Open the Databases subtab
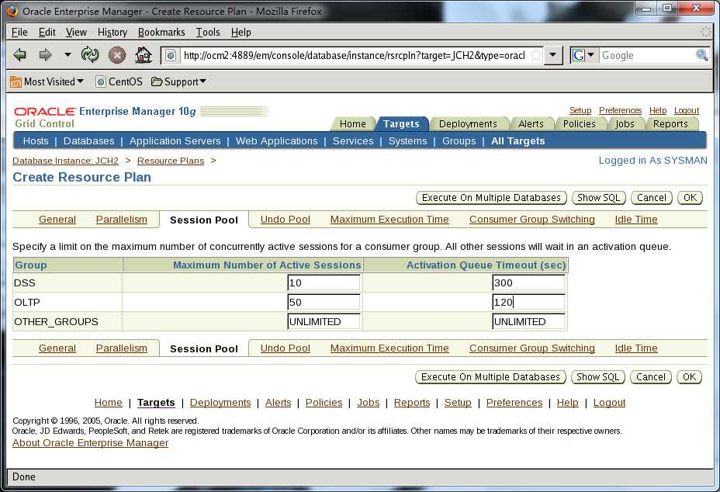This screenshot has width=720, height=492. point(88,141)
